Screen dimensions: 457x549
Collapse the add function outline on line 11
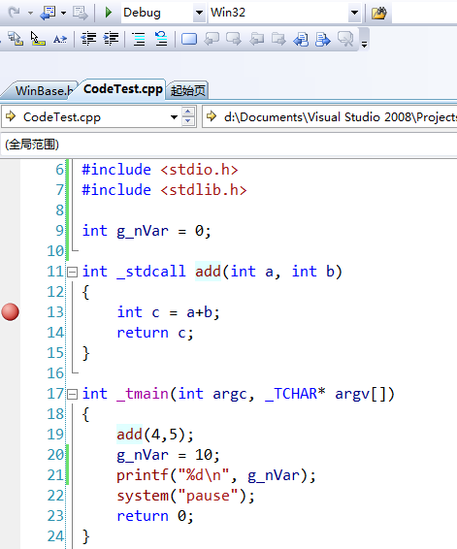click(x=72, y=272)
